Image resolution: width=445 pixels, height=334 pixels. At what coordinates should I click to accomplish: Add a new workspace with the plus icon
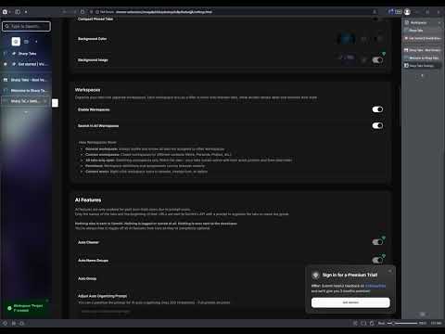click(36, 42)
